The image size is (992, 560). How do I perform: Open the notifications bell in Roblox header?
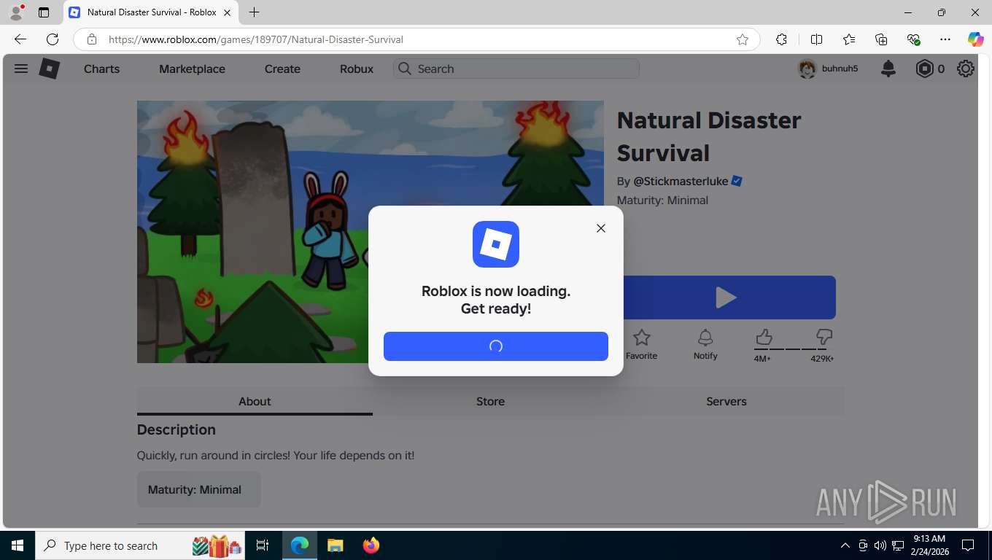pos(888,69)
